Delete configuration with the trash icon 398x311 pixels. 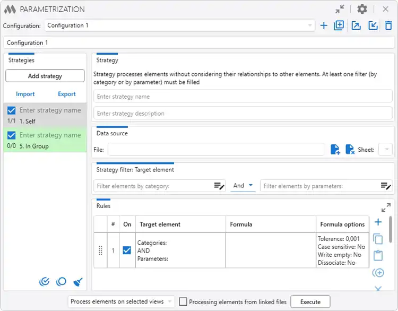388,25
